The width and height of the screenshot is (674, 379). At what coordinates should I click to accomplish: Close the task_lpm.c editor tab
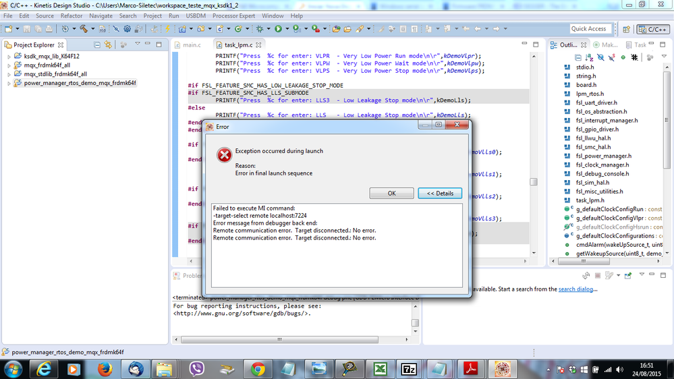(258, 45)
